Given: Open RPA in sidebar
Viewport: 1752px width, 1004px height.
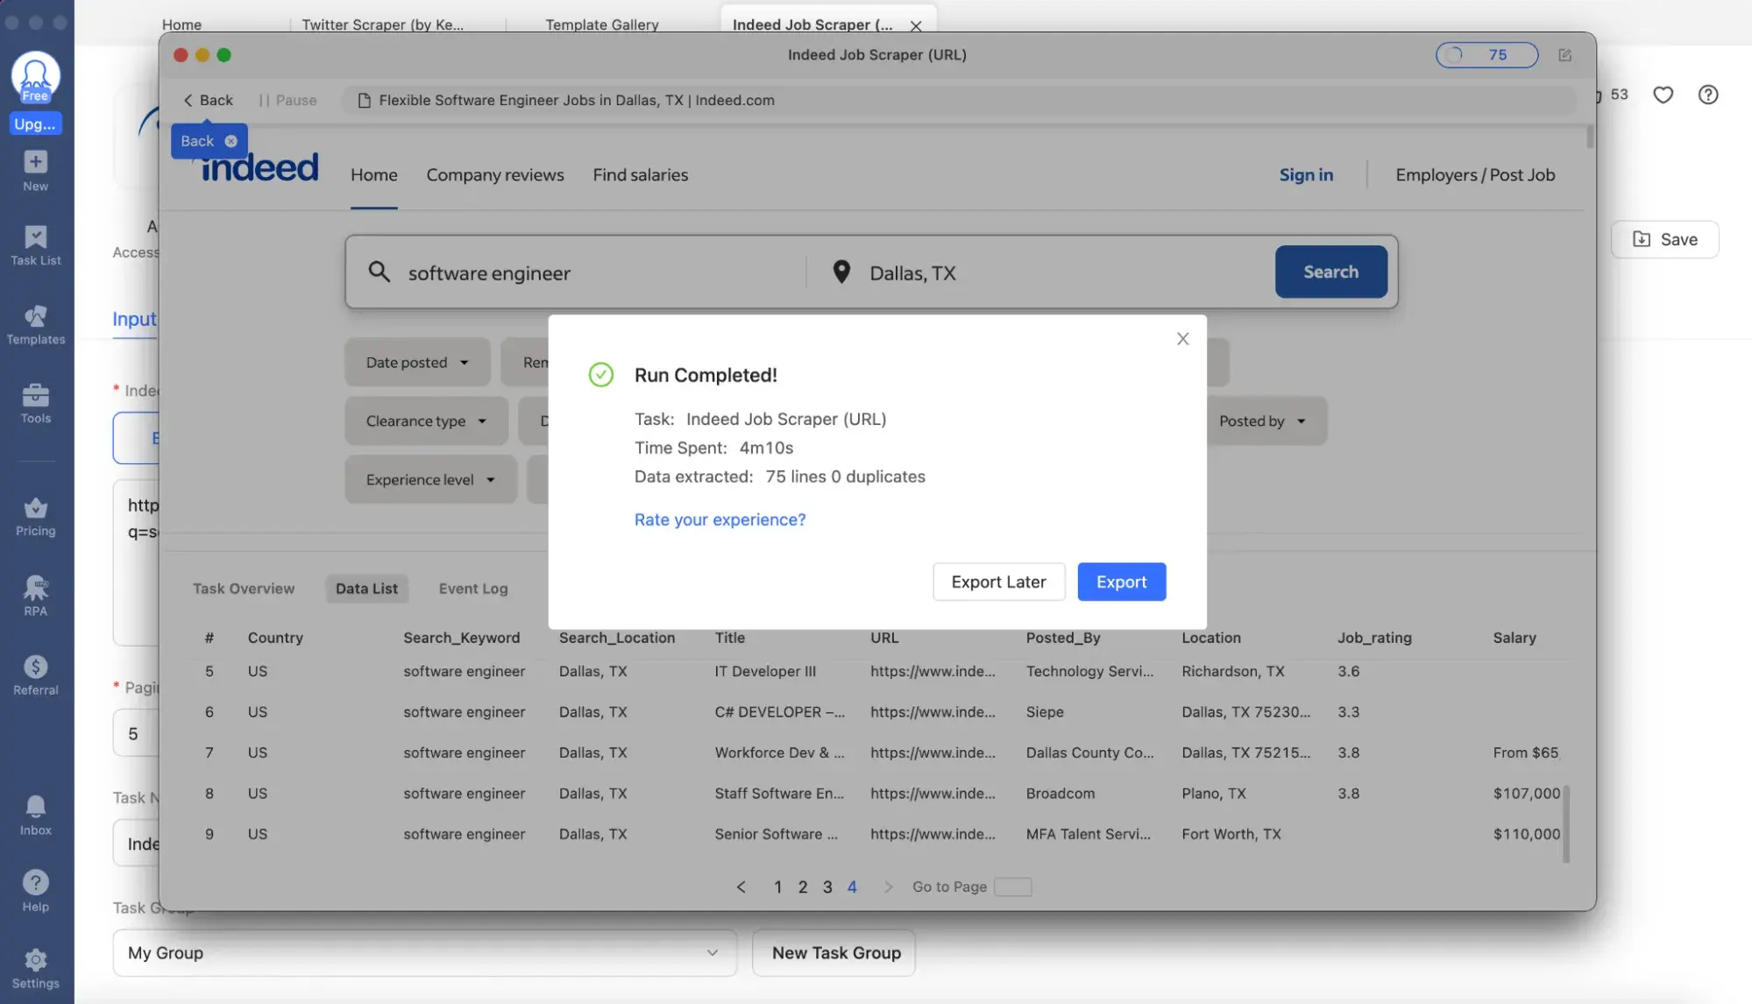Looking at the screenshot, I should pyautogui.click(x=35, y=596).
